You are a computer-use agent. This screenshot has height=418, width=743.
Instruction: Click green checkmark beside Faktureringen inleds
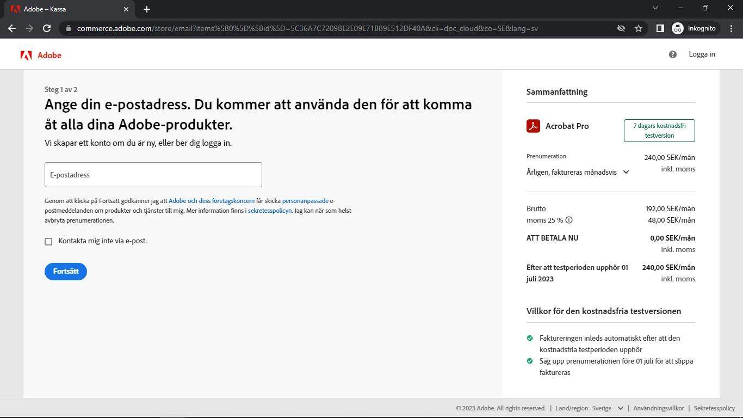(530, 338)
